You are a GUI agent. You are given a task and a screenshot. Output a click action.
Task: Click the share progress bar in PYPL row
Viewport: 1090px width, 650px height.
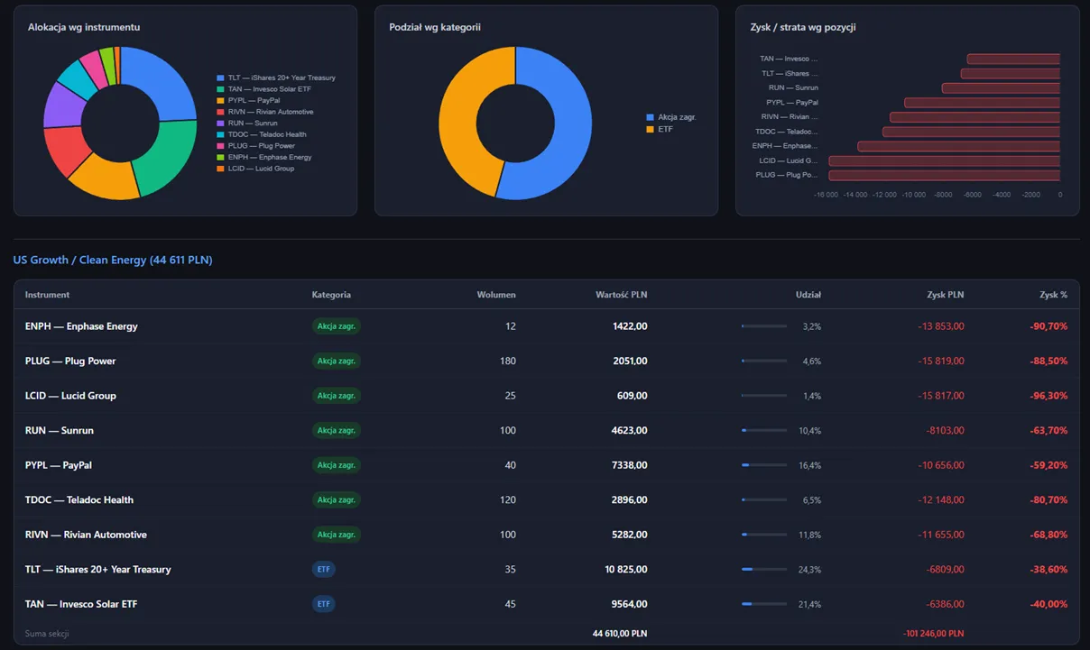coord(764,465)
